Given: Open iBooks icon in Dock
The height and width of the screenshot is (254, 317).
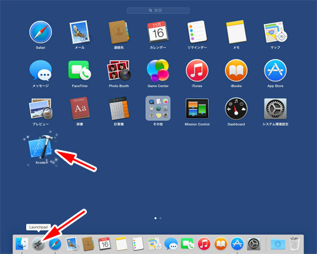Looking at the screenshot, I should [x=221, y=244].
